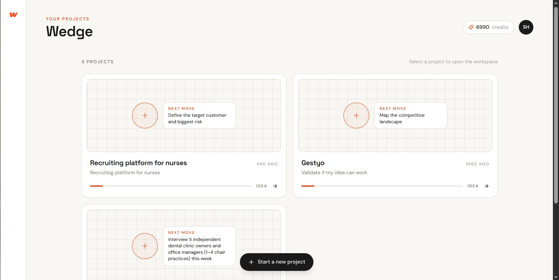Click plus circle on dental clinic card
Image resolution: width=559 pixels, height=280 pixels.
point(145,246)
